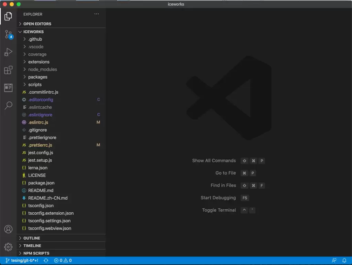This screenshot has height=265, width=352.
Task: Click the errors and warnings count
Action: coord(63,261)
